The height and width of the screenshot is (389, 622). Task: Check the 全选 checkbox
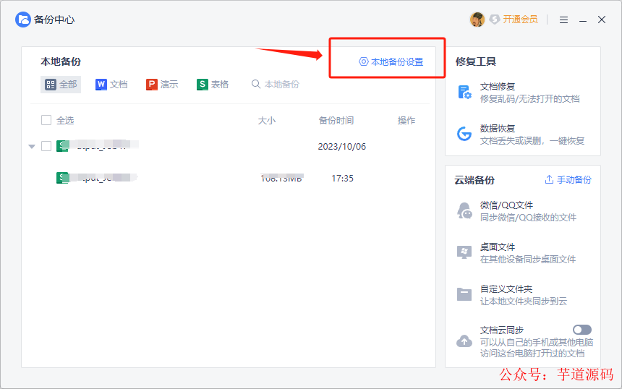coord(46,120)
